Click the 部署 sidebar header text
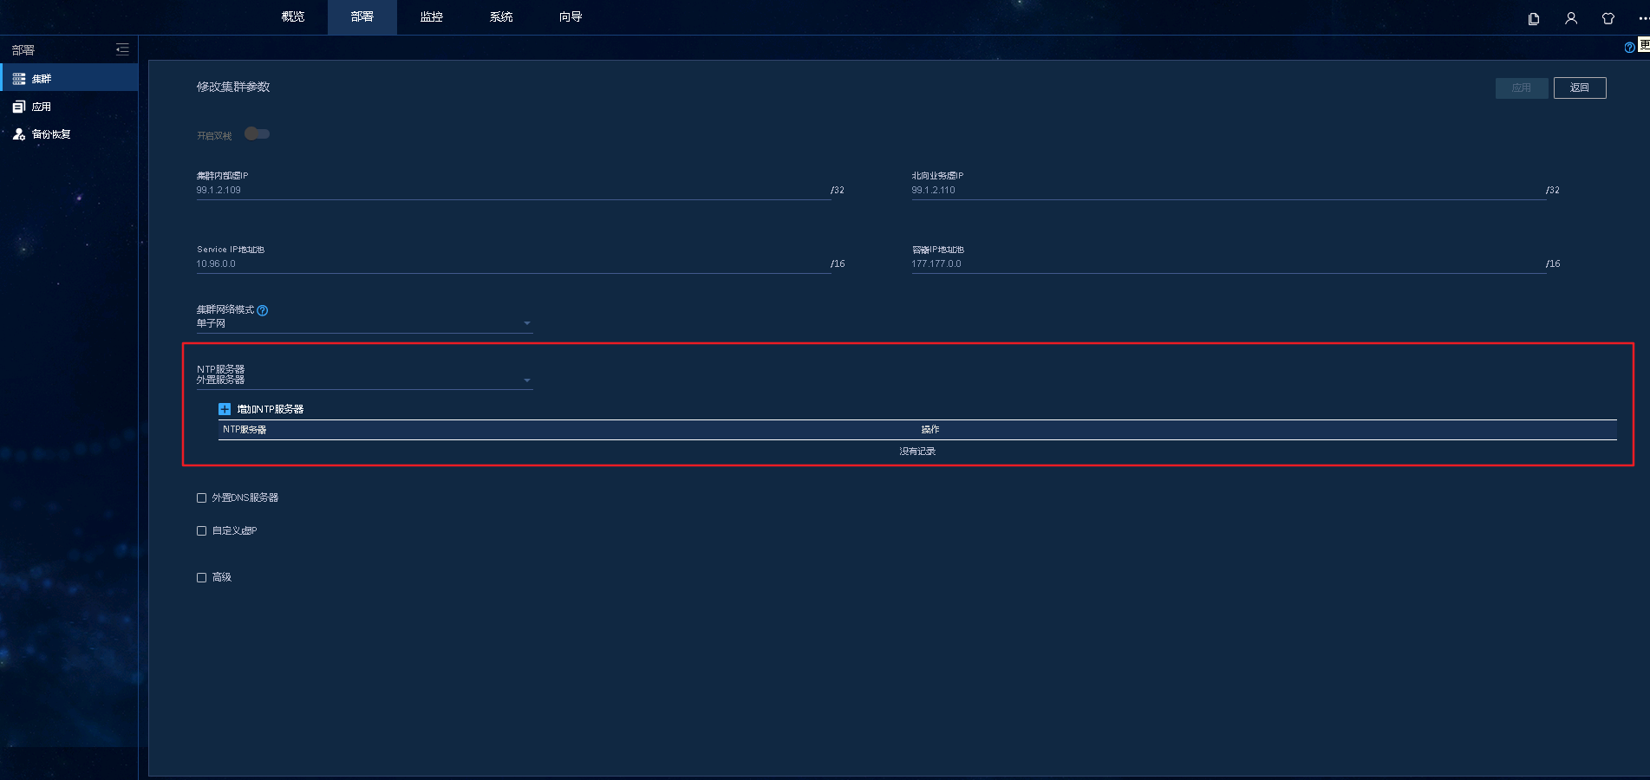 coord(23,50)
